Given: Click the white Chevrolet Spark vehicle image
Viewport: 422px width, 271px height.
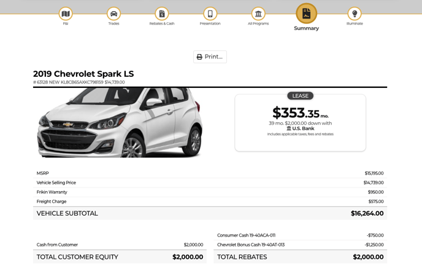Looking at the screenshot, I should pyautogui.click(x=120, y=123).
